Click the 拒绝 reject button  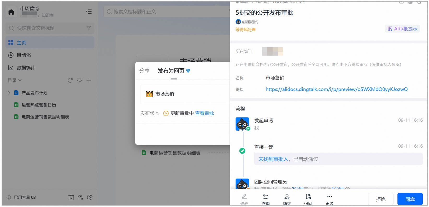coord(381,199)
